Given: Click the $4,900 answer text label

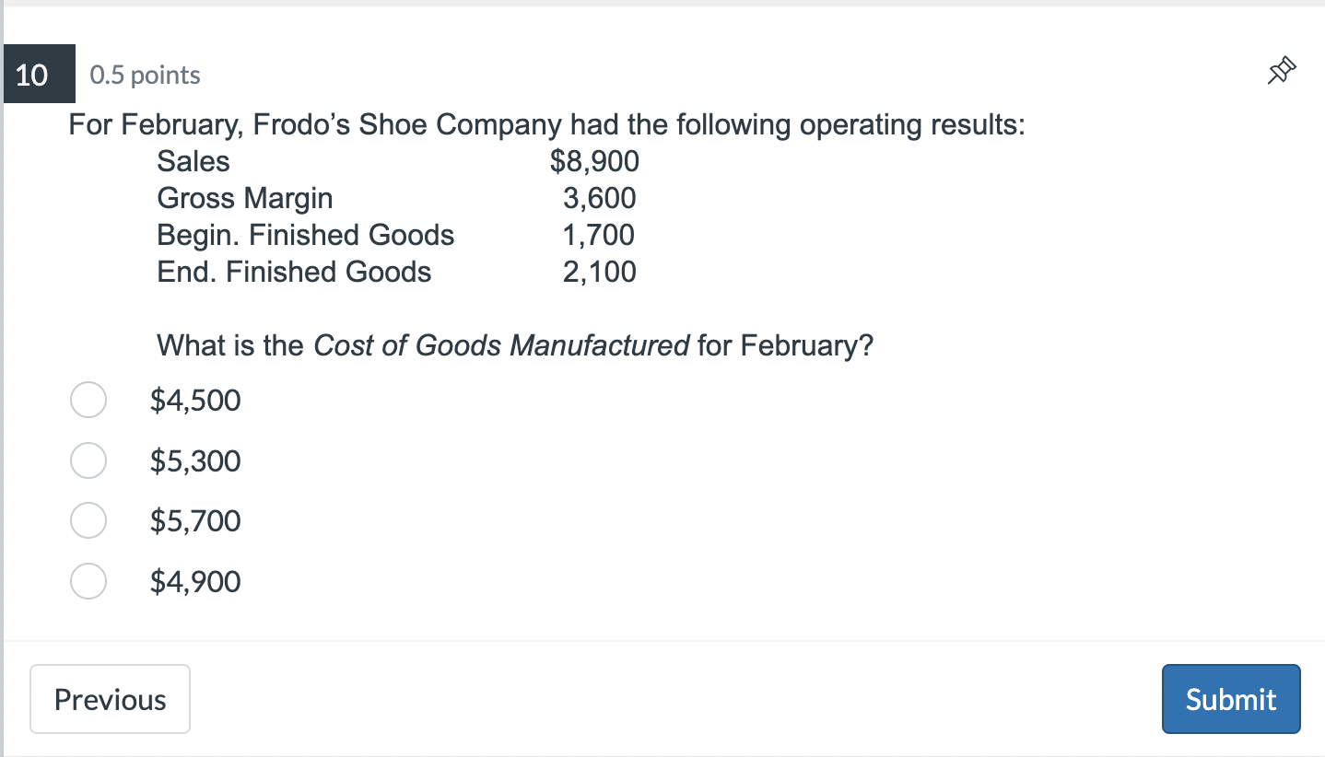Looking at the screenshot, I should (194, 581).
